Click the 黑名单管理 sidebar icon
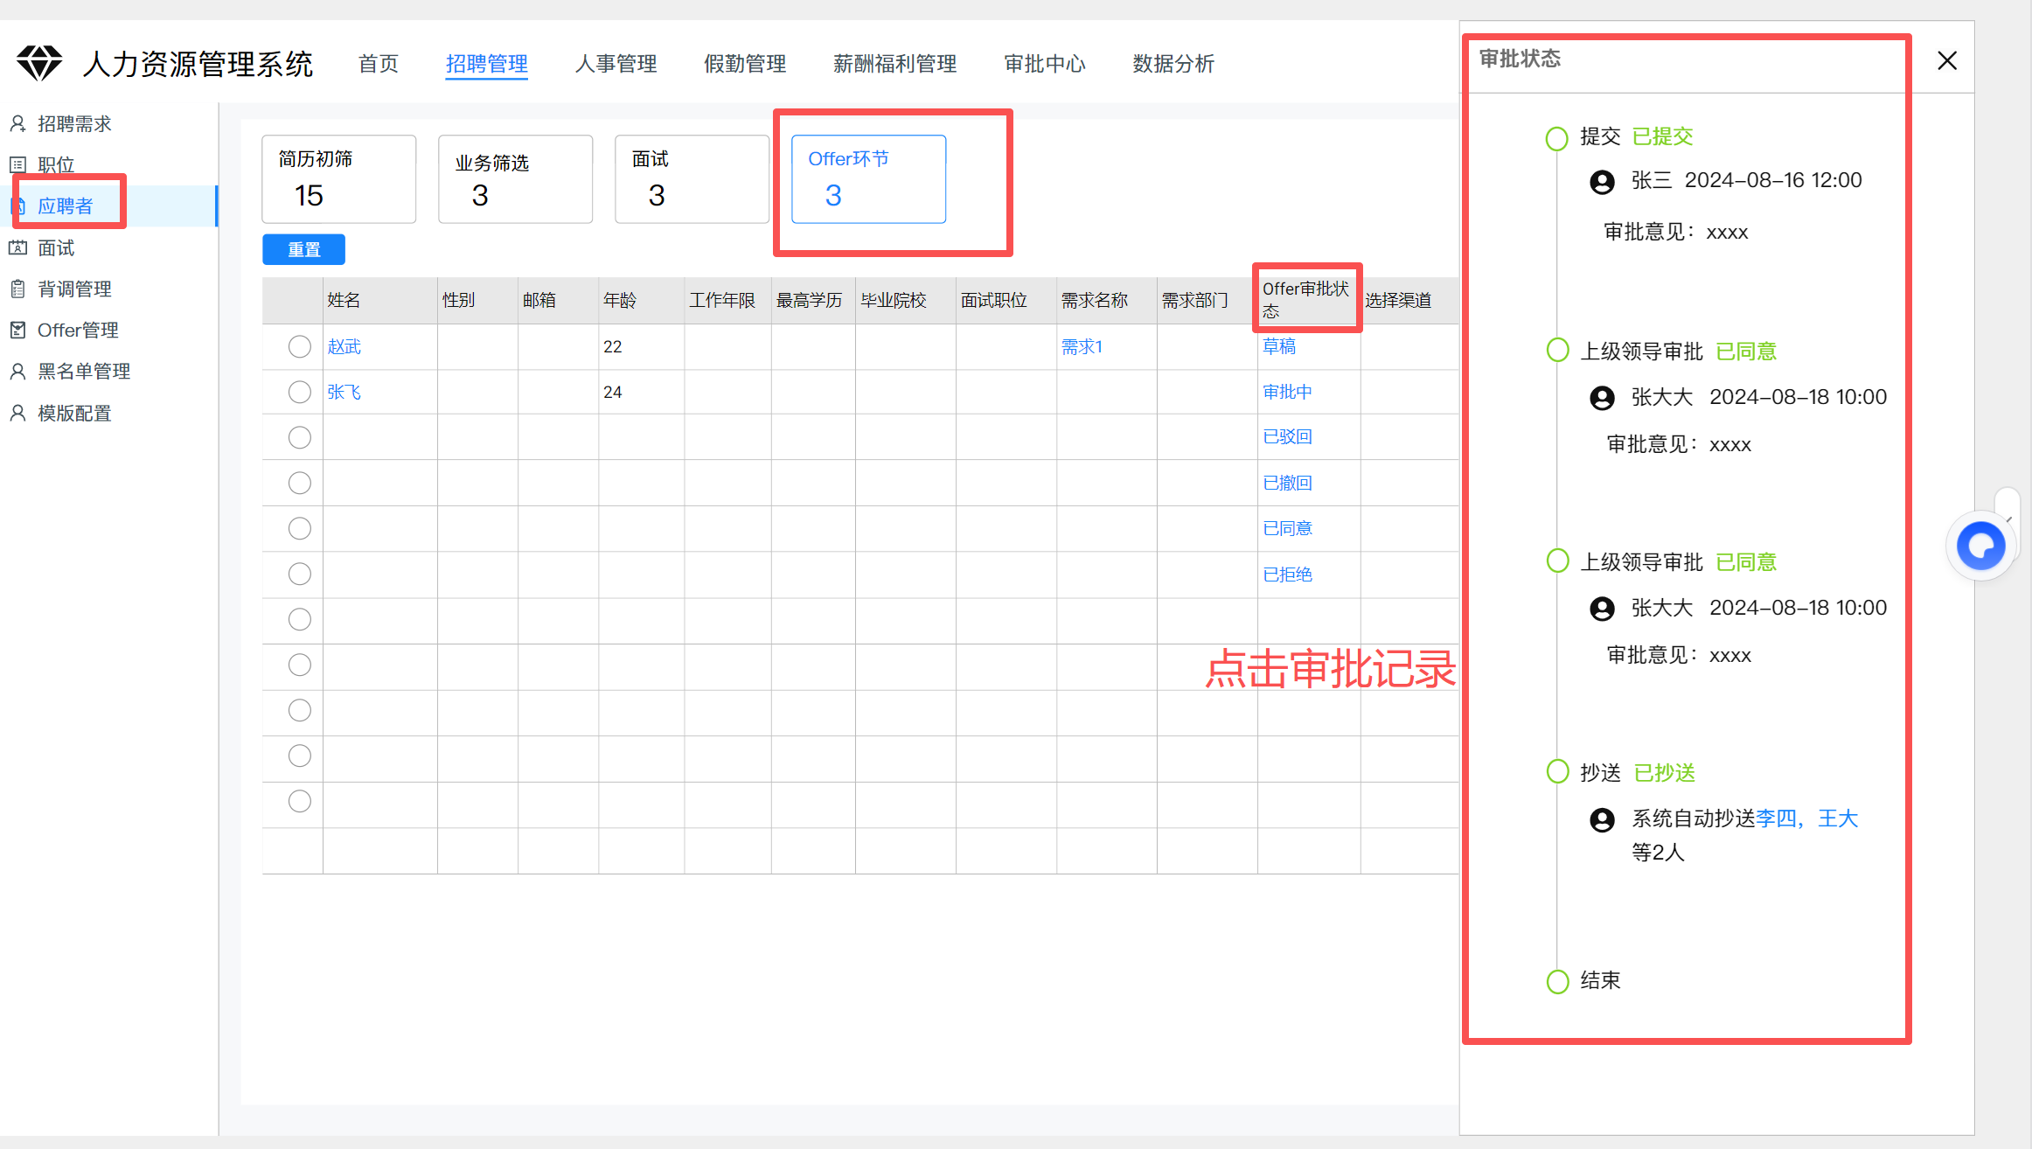The width and height of the screenshot is (2032, 1149). coord(17,372)
